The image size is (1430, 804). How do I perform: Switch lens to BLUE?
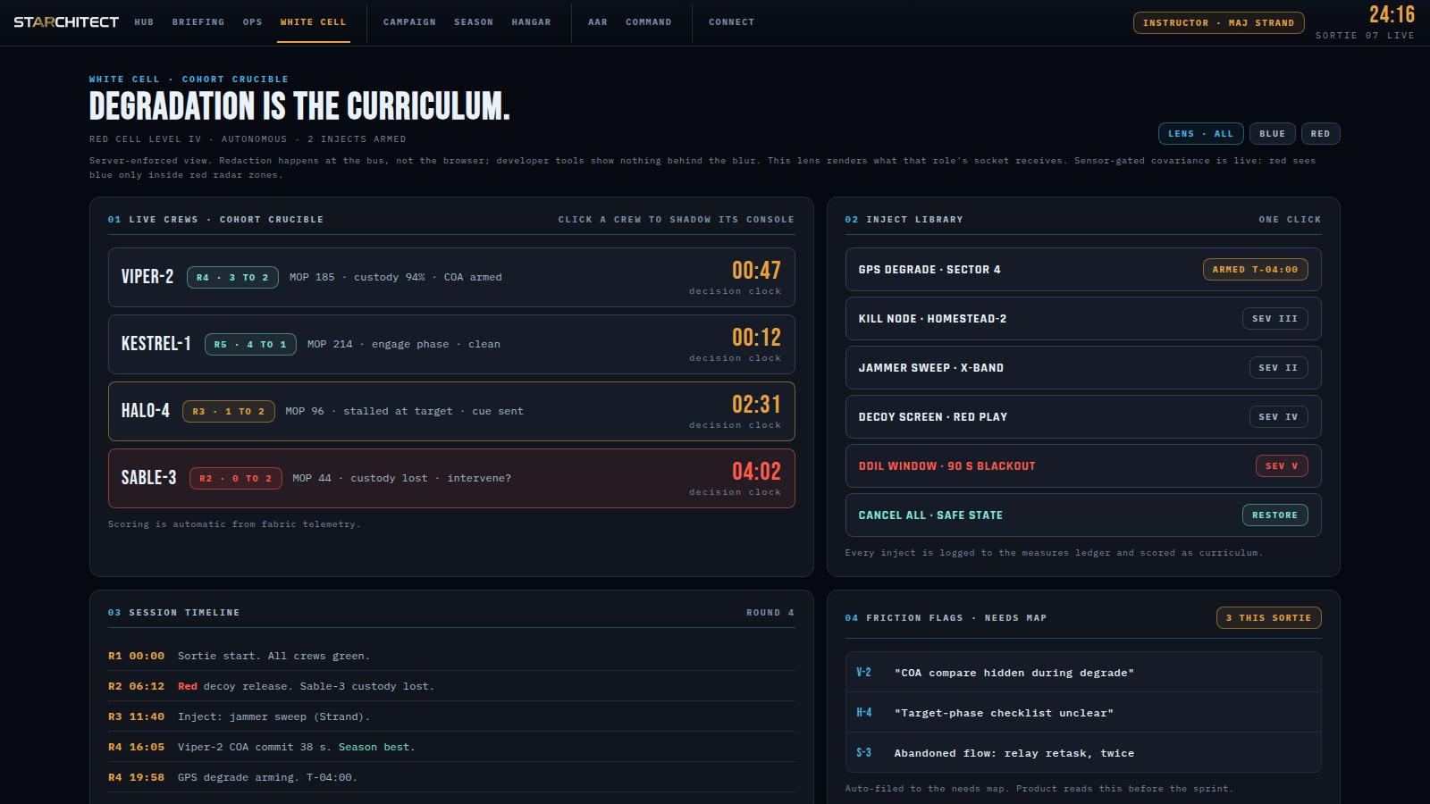[1272, 133]
